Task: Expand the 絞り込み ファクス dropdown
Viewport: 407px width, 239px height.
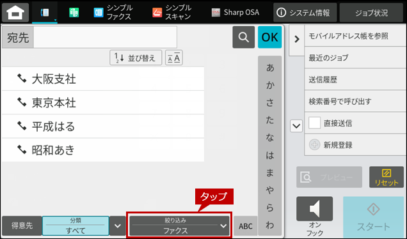Action: tap(179, 226)
